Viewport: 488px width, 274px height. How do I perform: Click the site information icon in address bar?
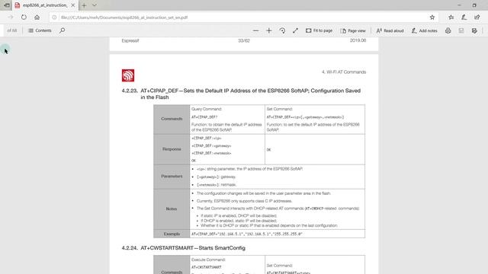click(54, 18)
